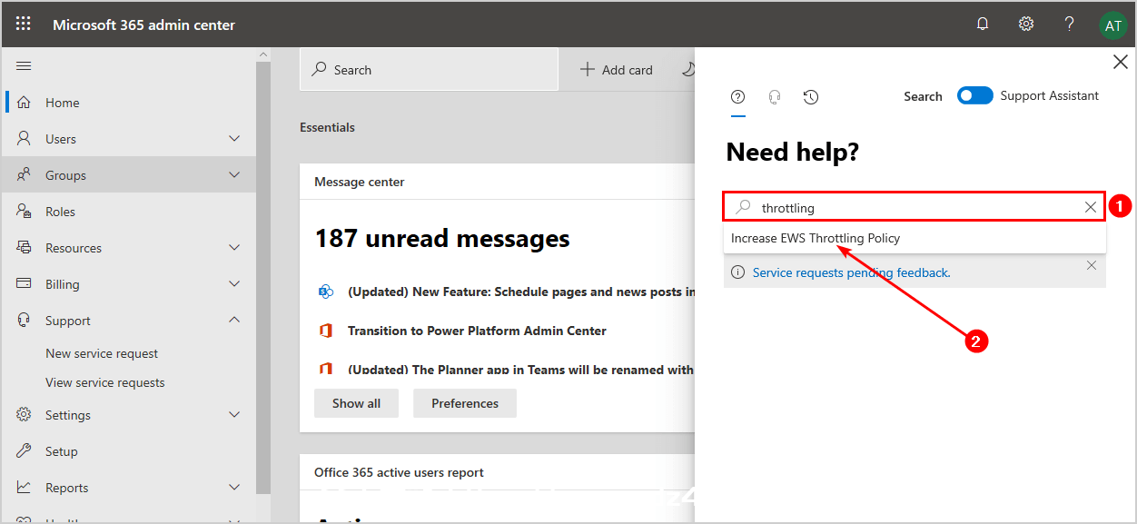Open message center Preferences
Screen dimensions: 1137x524
point(465,403)
